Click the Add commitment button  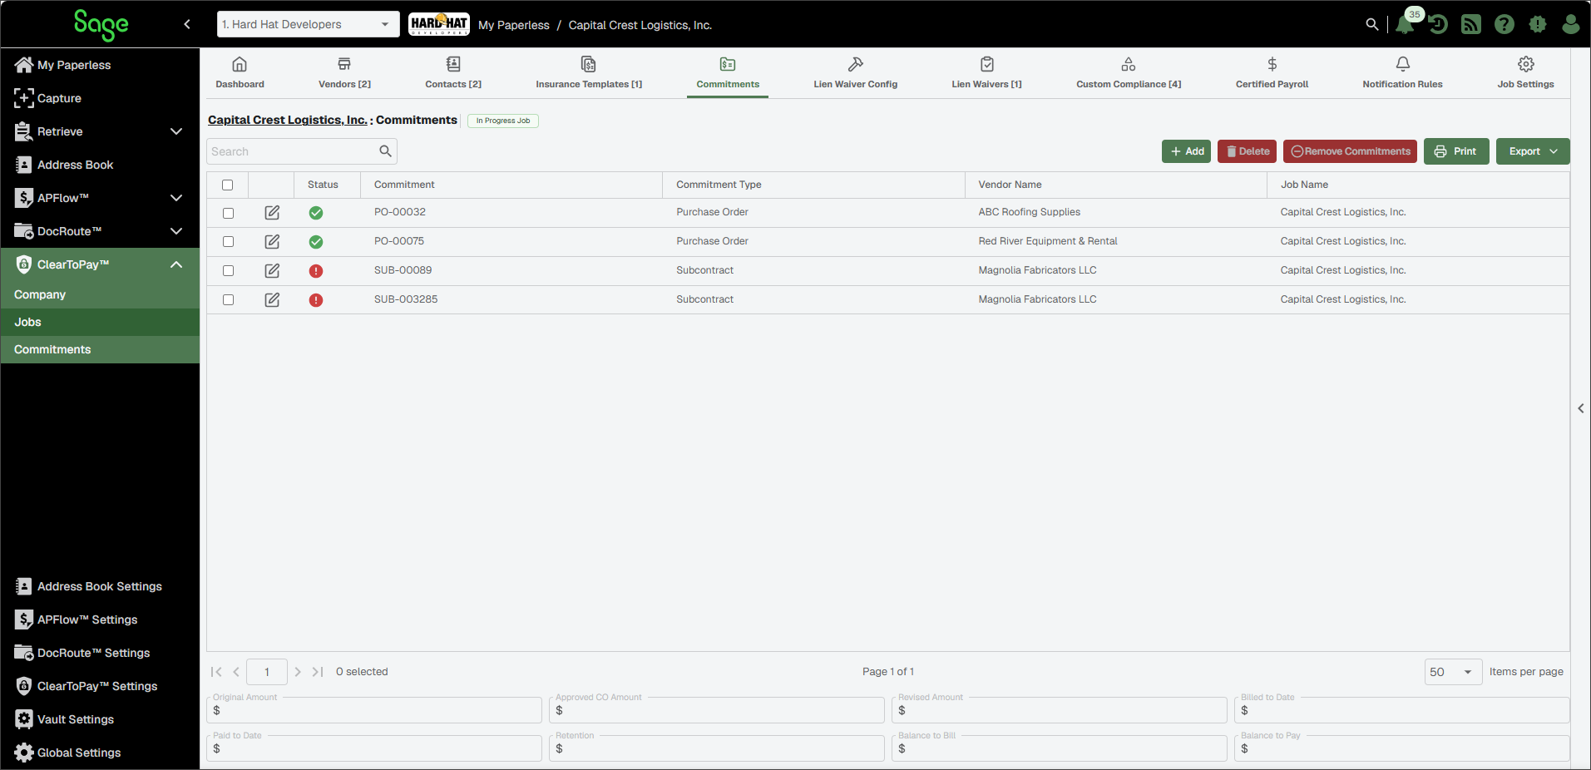point(1186,151)
